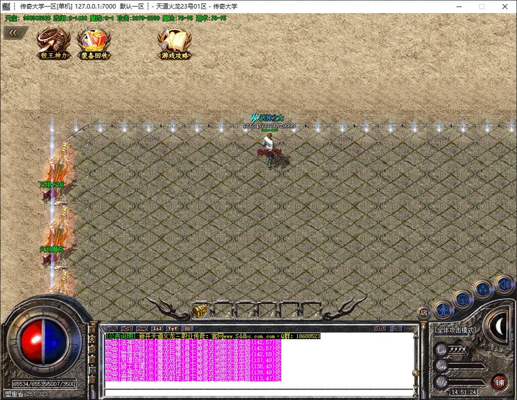Click the Wgt weight orb

441,381
